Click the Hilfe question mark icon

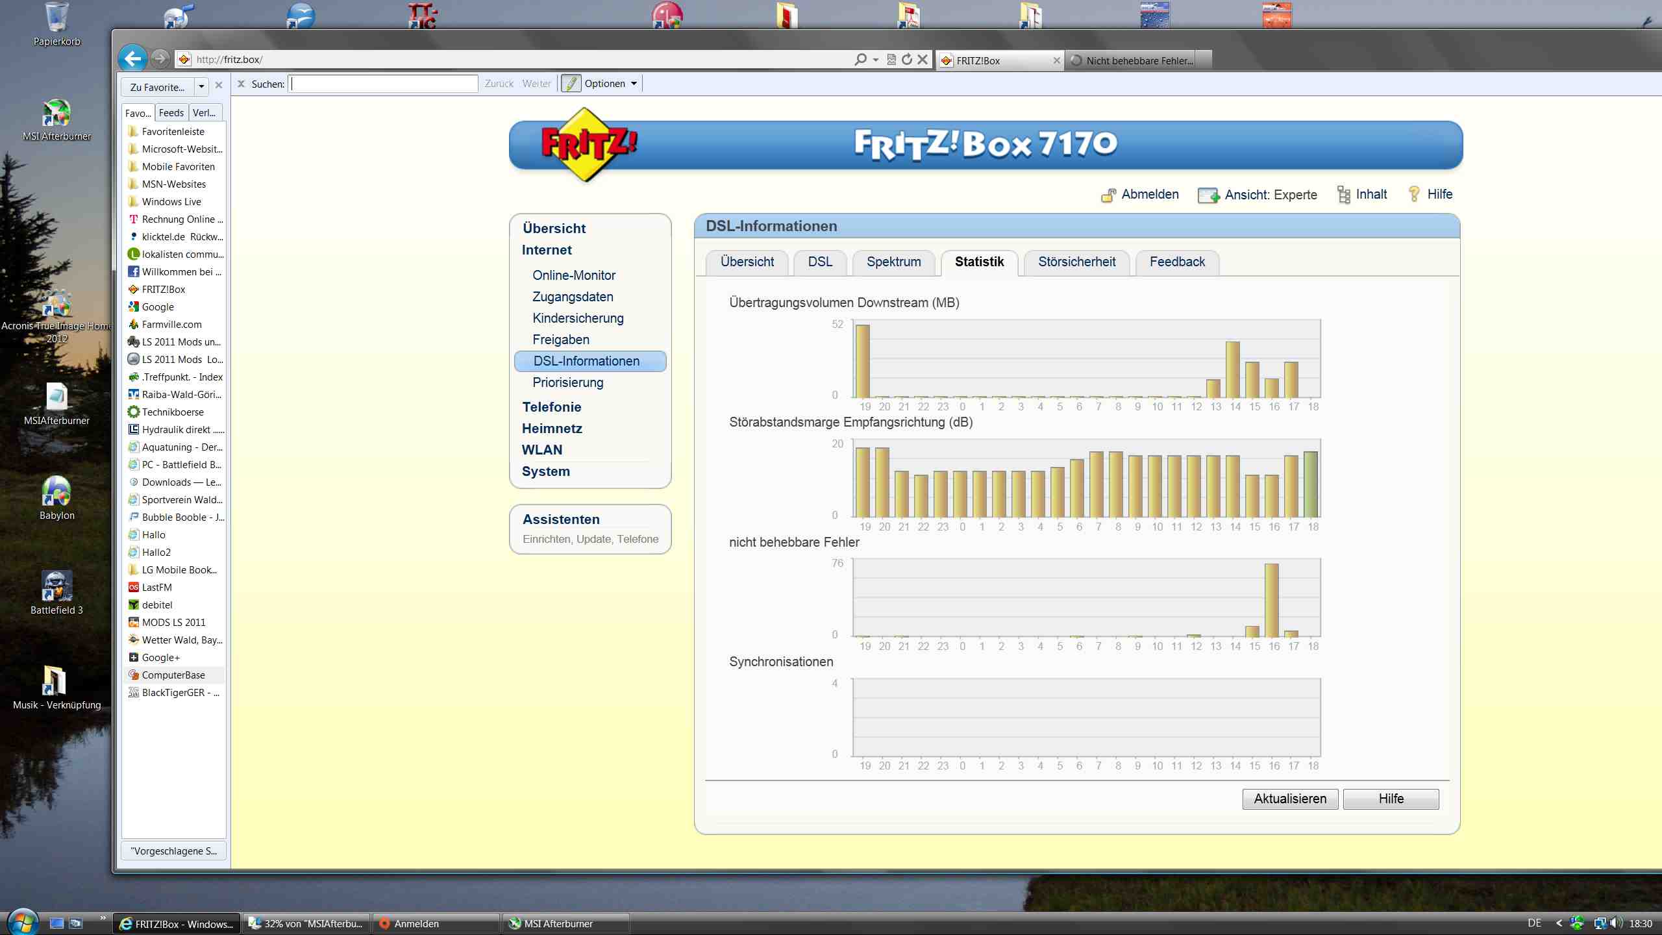[x=1413, y=194]
